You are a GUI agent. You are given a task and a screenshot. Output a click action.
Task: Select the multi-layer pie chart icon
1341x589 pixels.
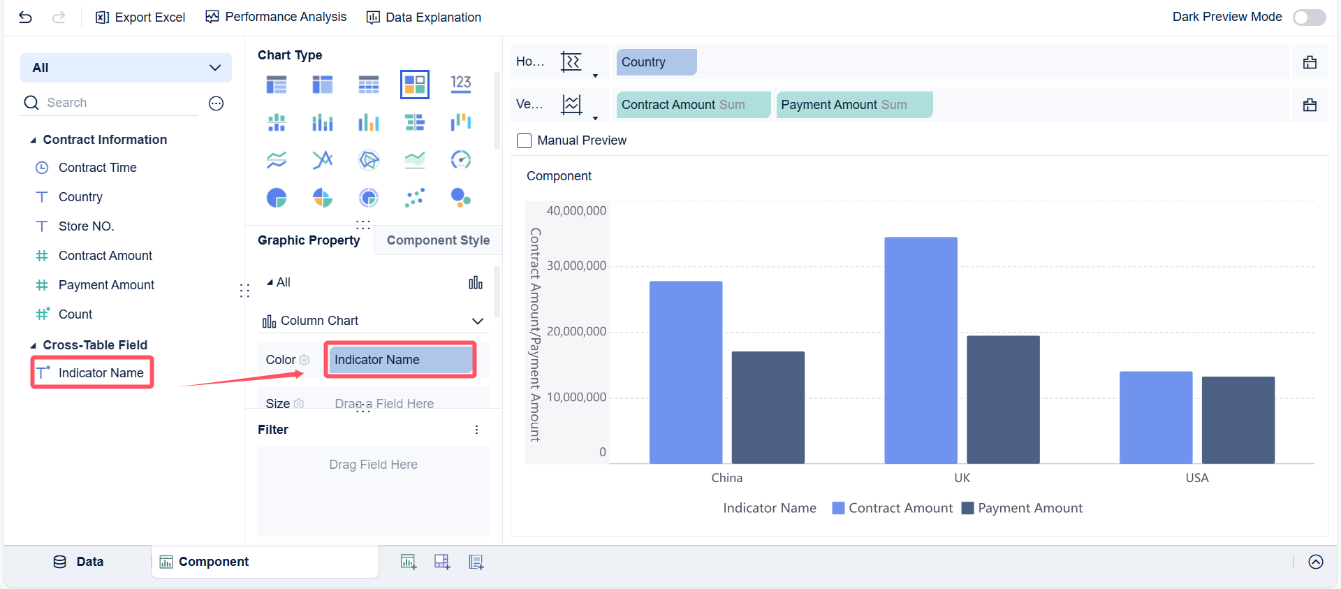pos(369,198)
